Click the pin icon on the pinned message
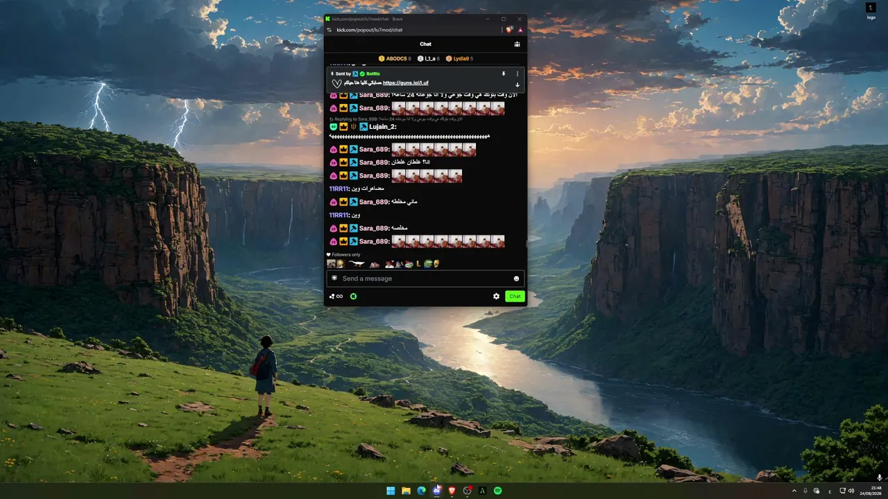 point(504,73)
